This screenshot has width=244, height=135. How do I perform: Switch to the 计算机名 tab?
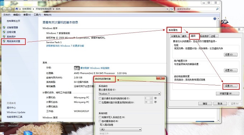coord(175,36)
